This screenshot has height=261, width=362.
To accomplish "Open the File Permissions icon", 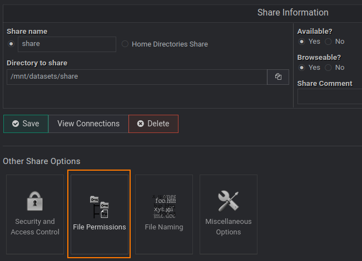I will [99, 206].
